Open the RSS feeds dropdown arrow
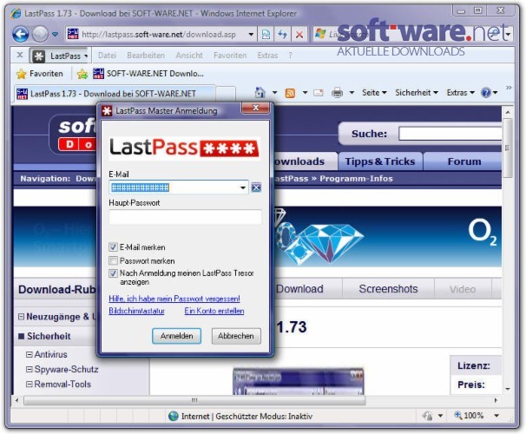This screenshot has height=434, width=526. pyautogui.click(x=305, y=92)
